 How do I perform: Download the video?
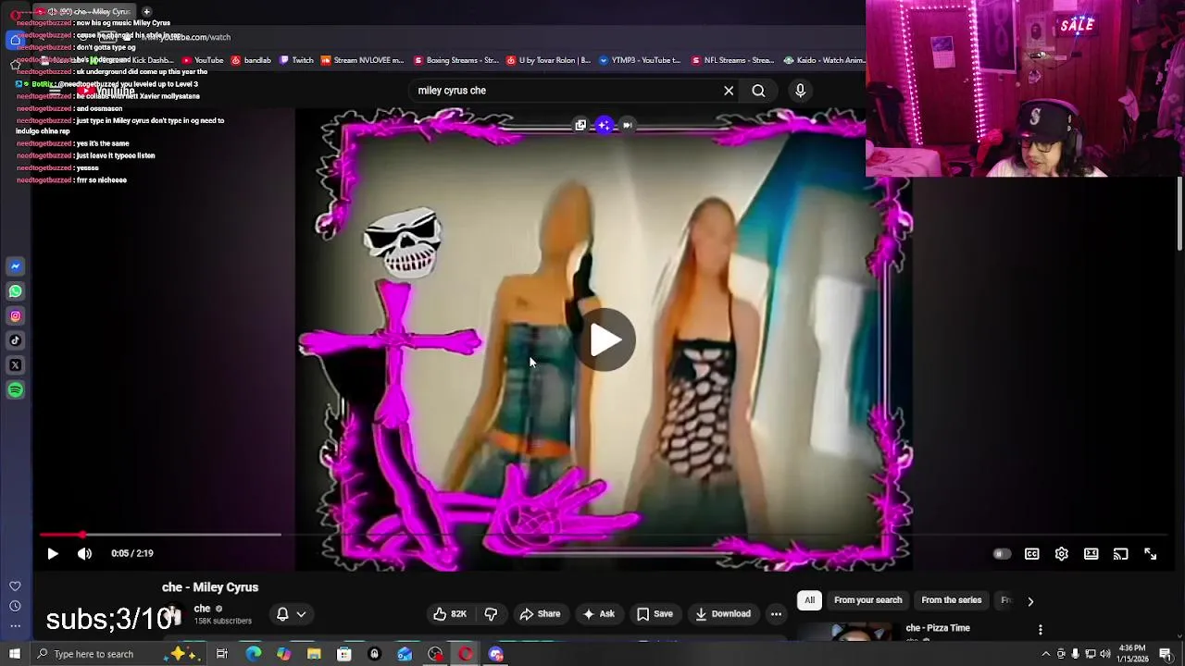click(x=723, y=614)
